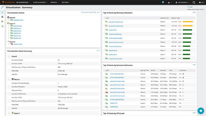This screenshot has height=116, width=206.
Task: Select the Hyper-V windows icon in the sidebar
Action: point(2,21)
